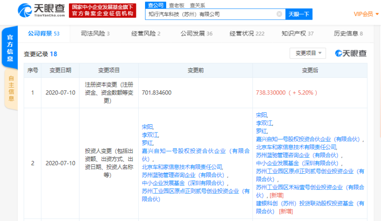381x221 pixels.
Task: Switch to the 查老板 search tab
Action: (176, 5)
